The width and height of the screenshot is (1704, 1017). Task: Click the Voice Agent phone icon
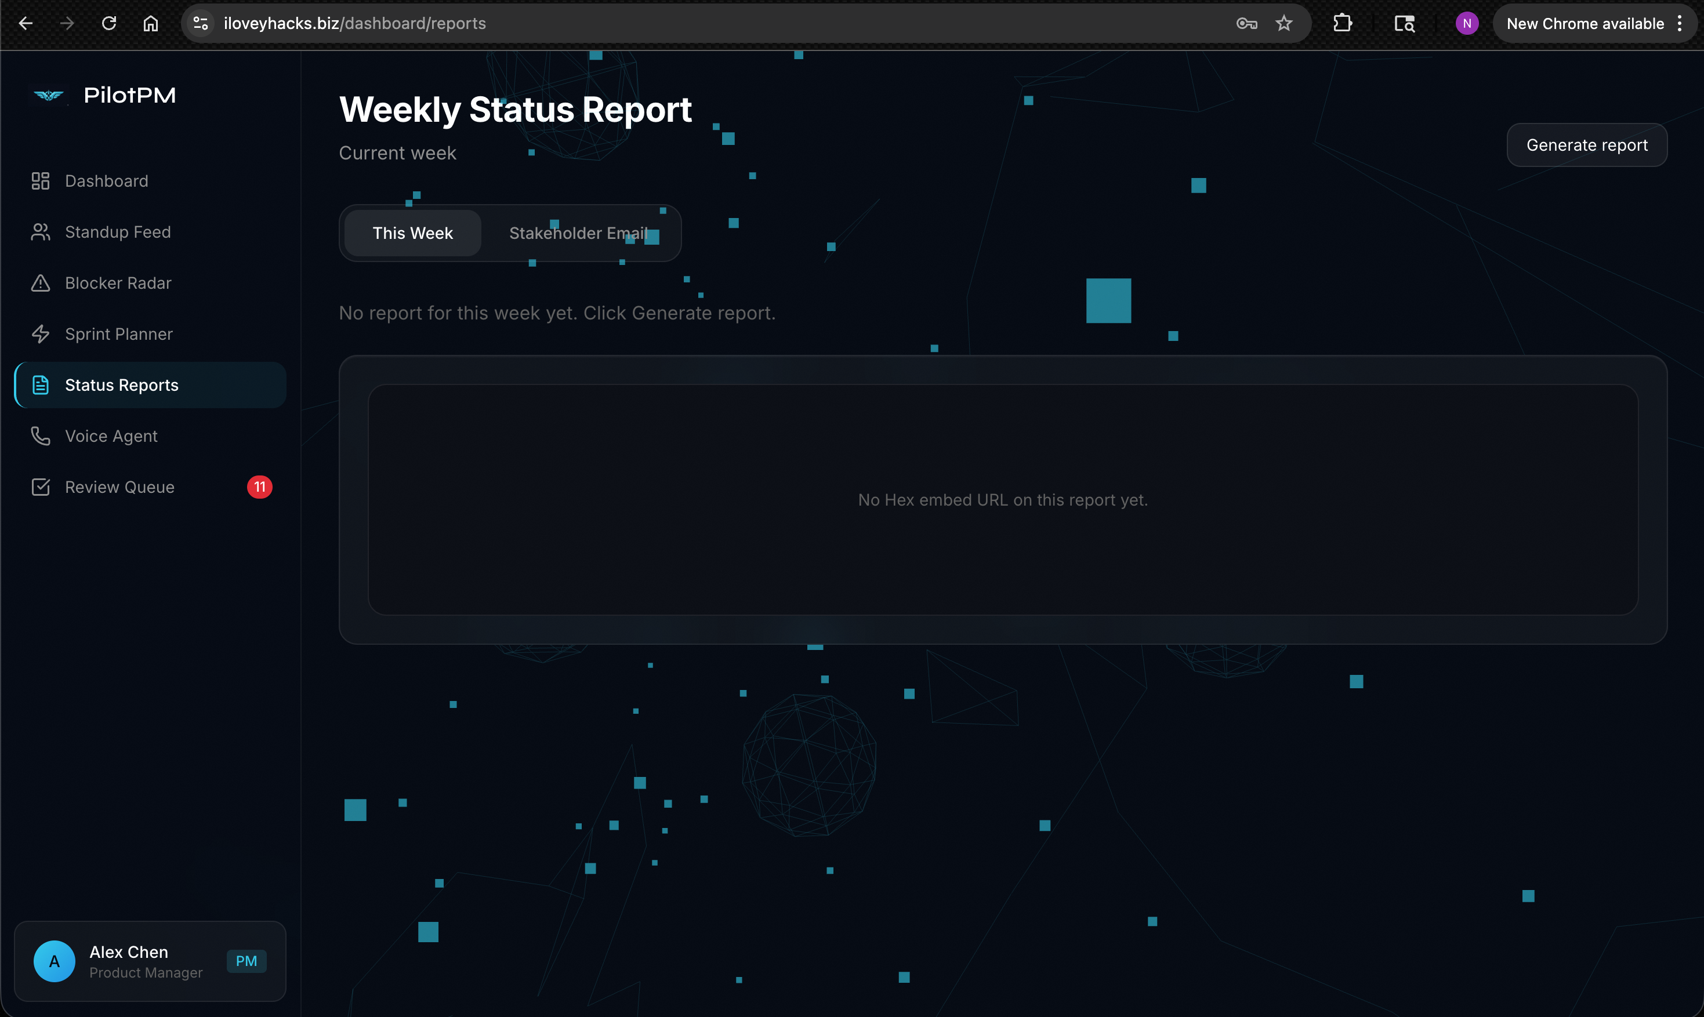pyautogui.click(x=41, y=436)
